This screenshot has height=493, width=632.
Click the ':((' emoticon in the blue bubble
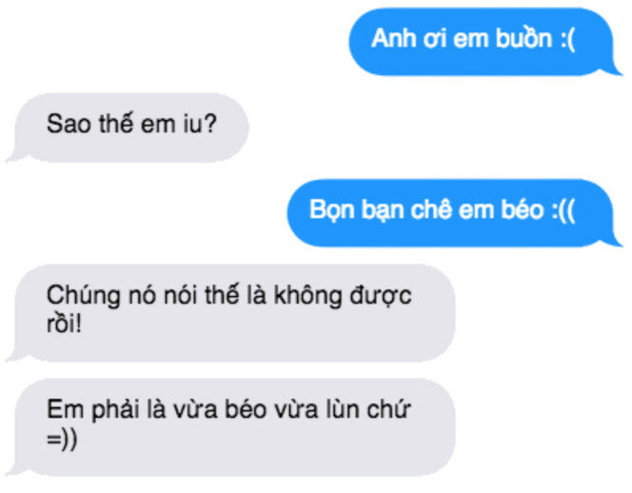coord(563,211)
